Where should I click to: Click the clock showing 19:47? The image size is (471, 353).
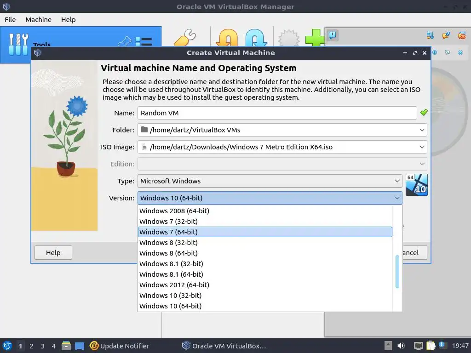click(460, 346)
